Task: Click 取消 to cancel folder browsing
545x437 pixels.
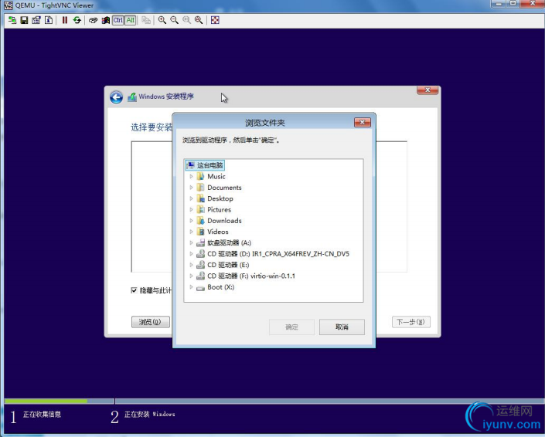Action: 342,327
